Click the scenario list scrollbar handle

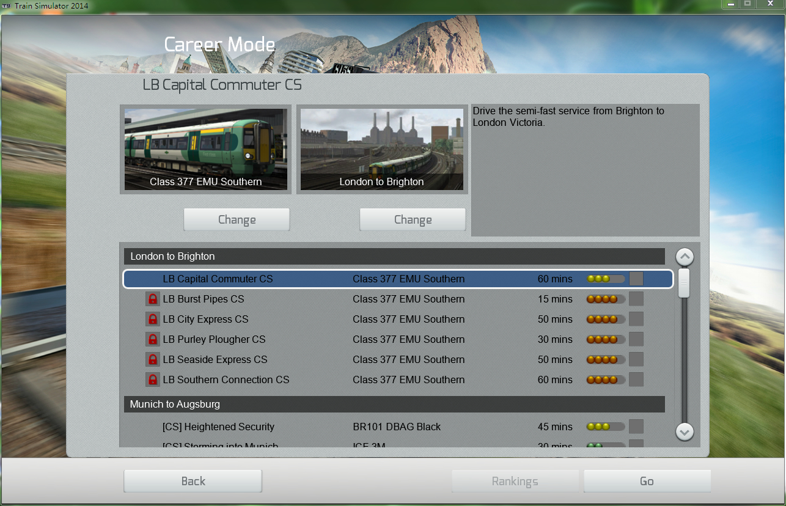pos(684,283)
